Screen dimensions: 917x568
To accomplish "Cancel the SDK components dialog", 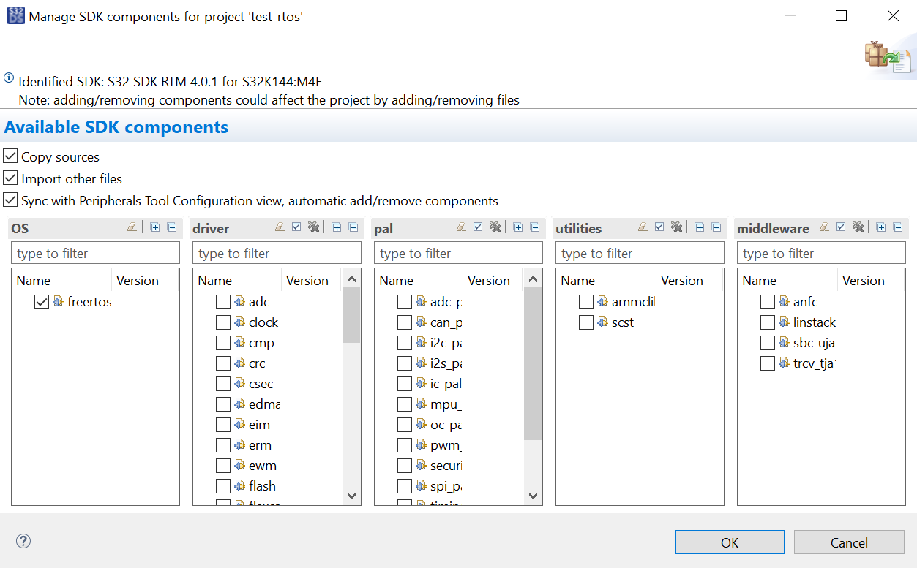I will pyautogui.click(x=848, y=542).
